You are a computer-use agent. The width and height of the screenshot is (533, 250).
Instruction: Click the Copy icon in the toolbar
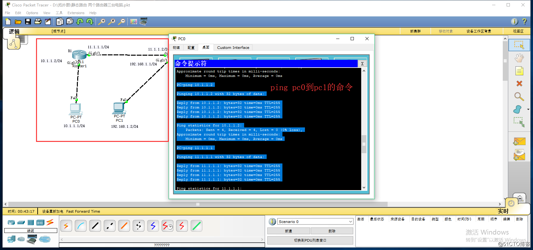[60, 22]
